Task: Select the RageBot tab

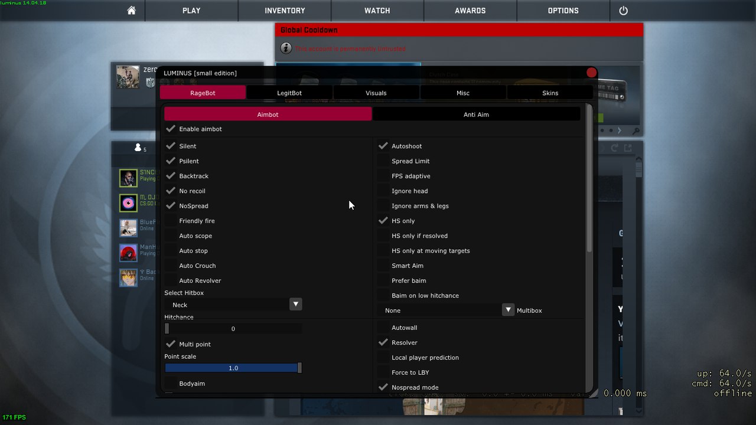Action: (x=203, y=93)
